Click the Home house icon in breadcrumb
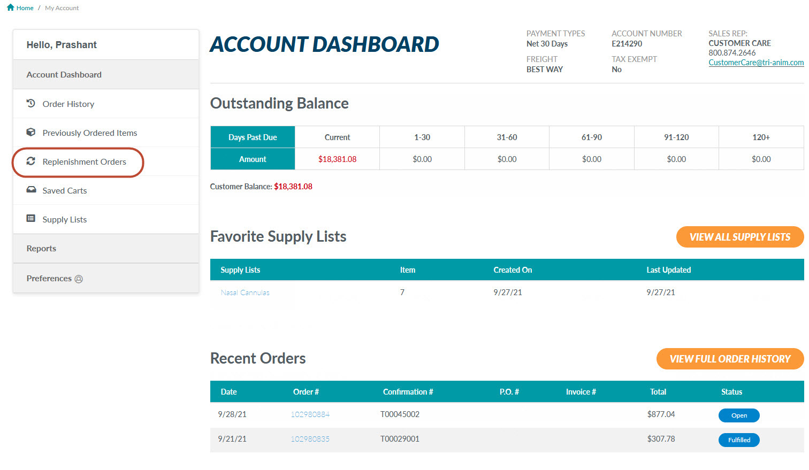This screenshot has height=470, width=809. pos(10,7)
